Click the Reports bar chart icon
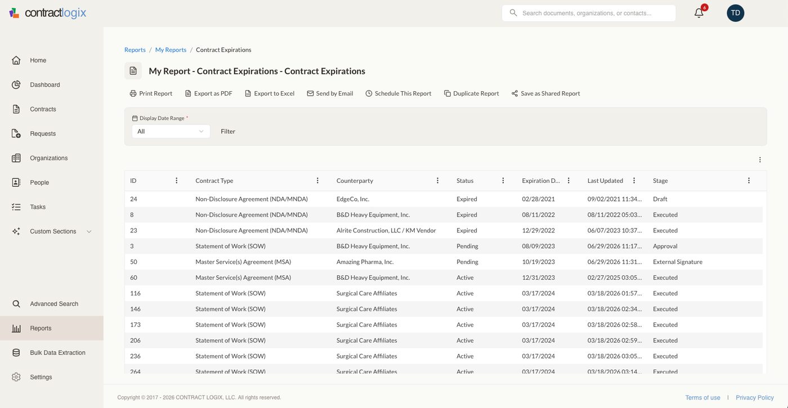The width and height of the screenshot is (788, 408). click(16, 328)
